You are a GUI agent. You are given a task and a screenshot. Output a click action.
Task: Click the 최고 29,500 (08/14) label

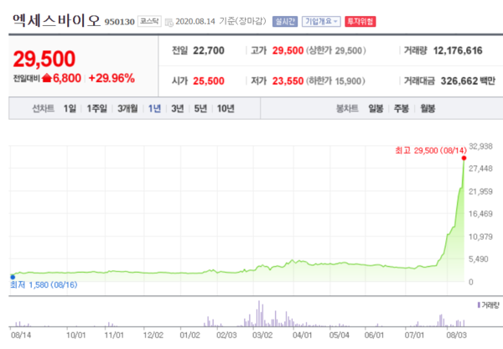(x=431, y=150)
